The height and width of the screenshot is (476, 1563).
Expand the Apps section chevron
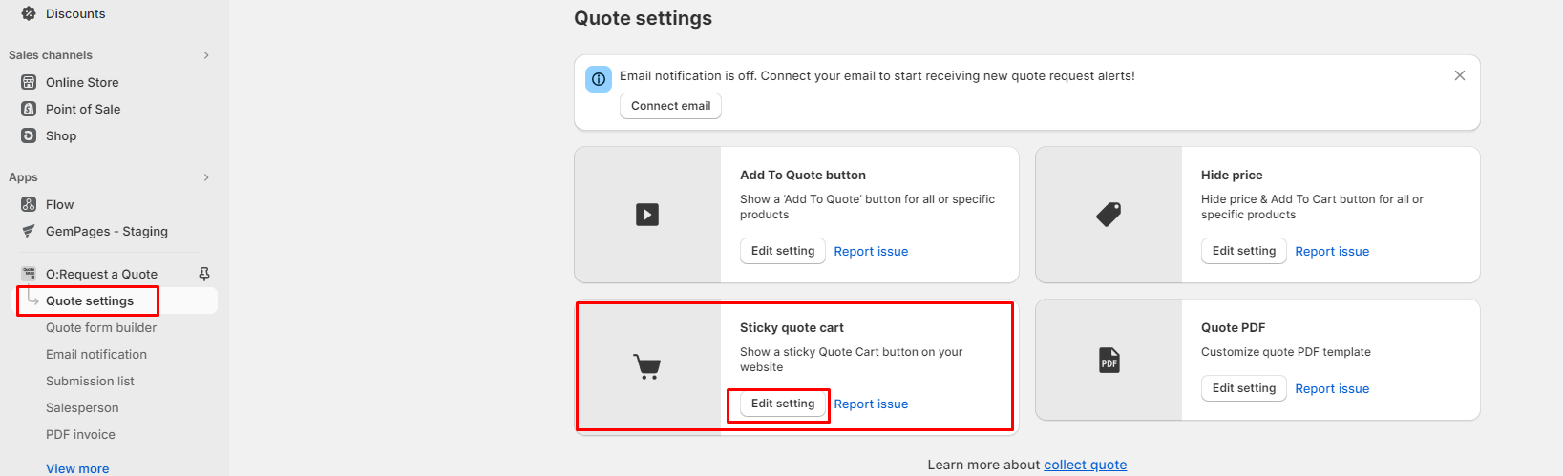point(206,177)
